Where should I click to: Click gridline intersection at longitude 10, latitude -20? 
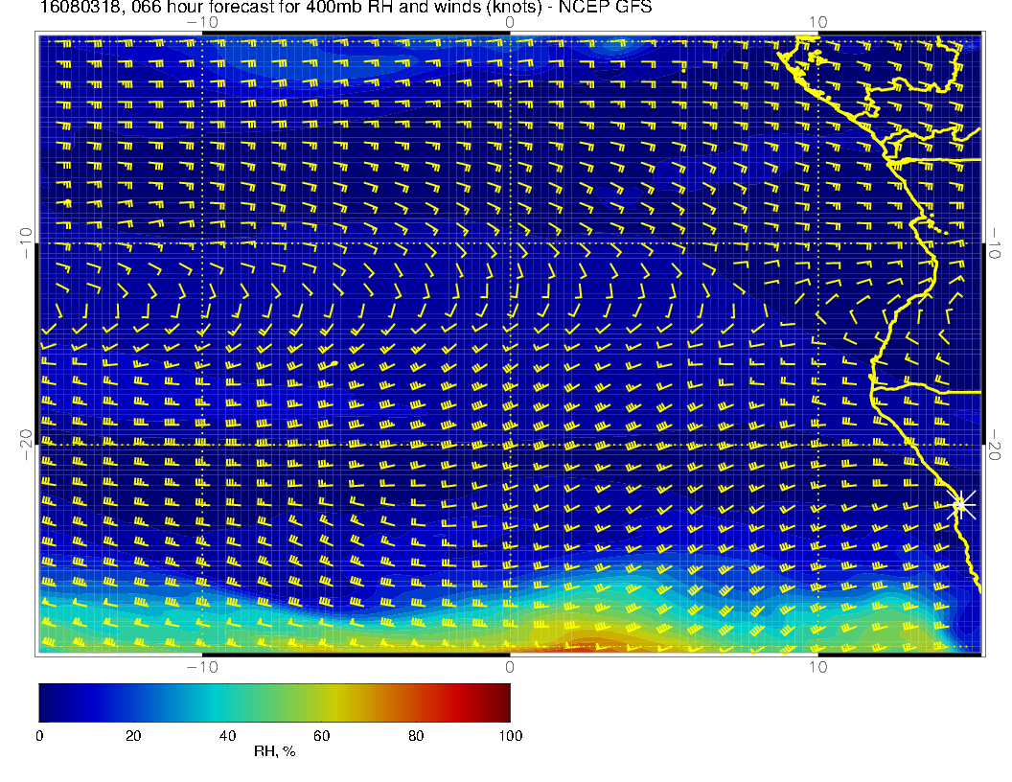pyautogui.click(x=816, y=445)
